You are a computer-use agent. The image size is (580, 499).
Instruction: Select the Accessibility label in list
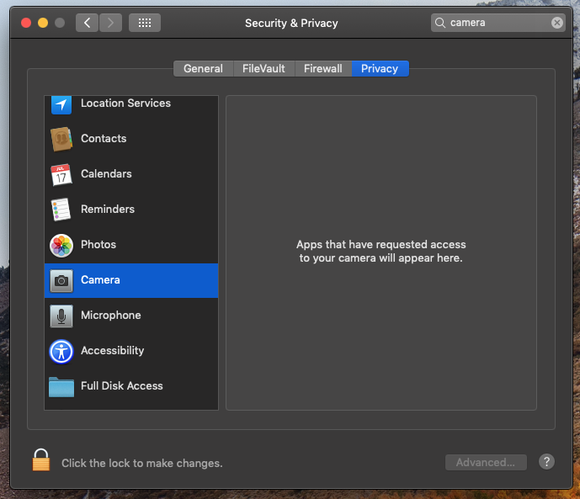pos(113,351)
